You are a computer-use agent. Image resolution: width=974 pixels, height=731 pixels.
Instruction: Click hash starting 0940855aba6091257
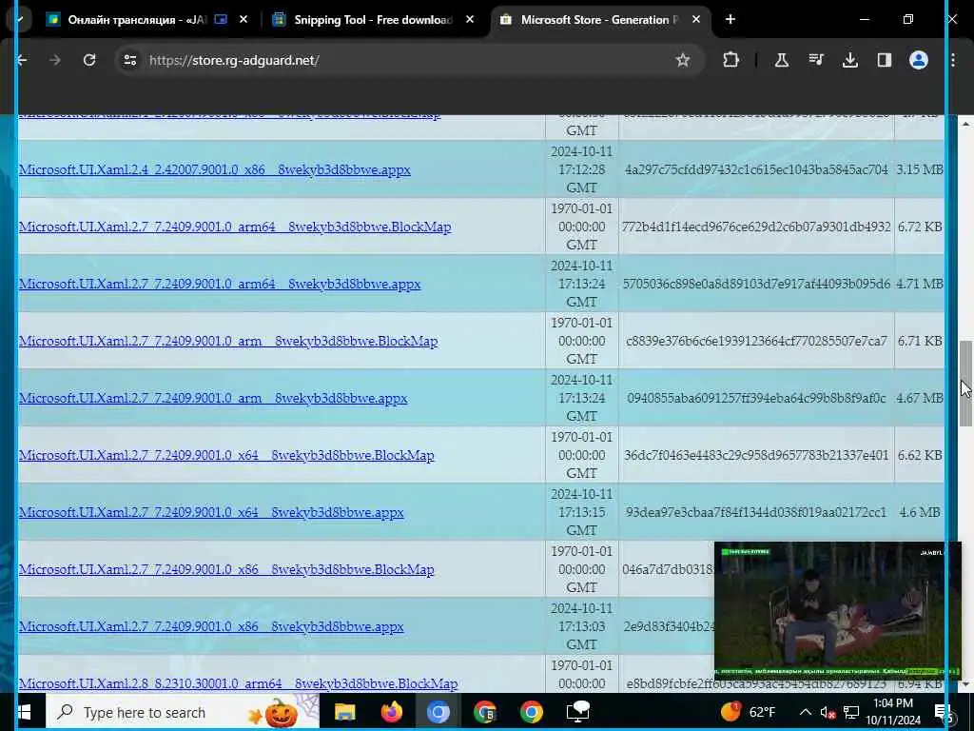click(x=756, y=399)
